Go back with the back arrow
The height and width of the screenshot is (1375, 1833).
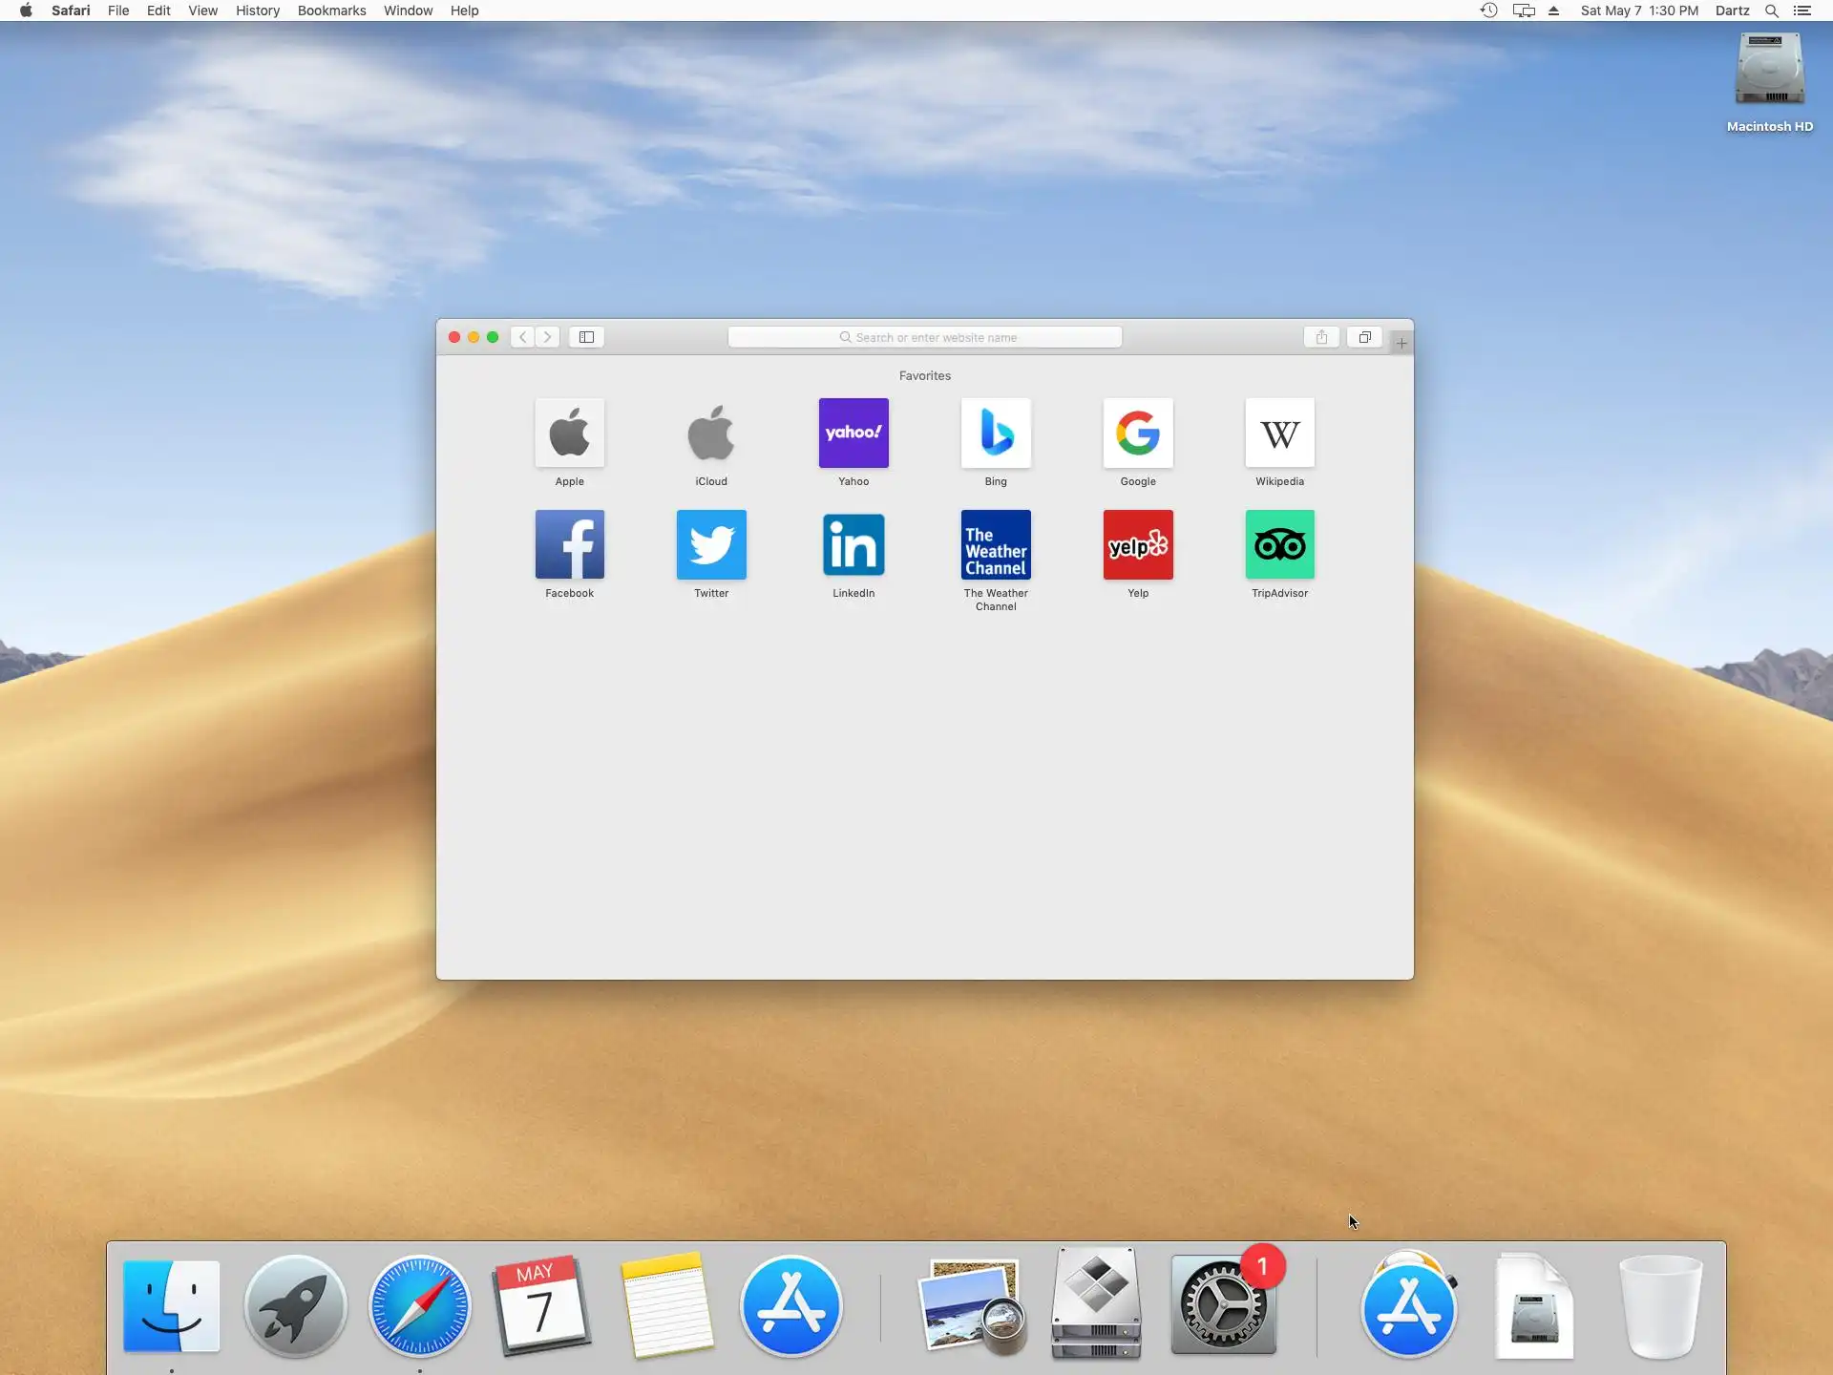pyautogui.click(x=522, y=337)
